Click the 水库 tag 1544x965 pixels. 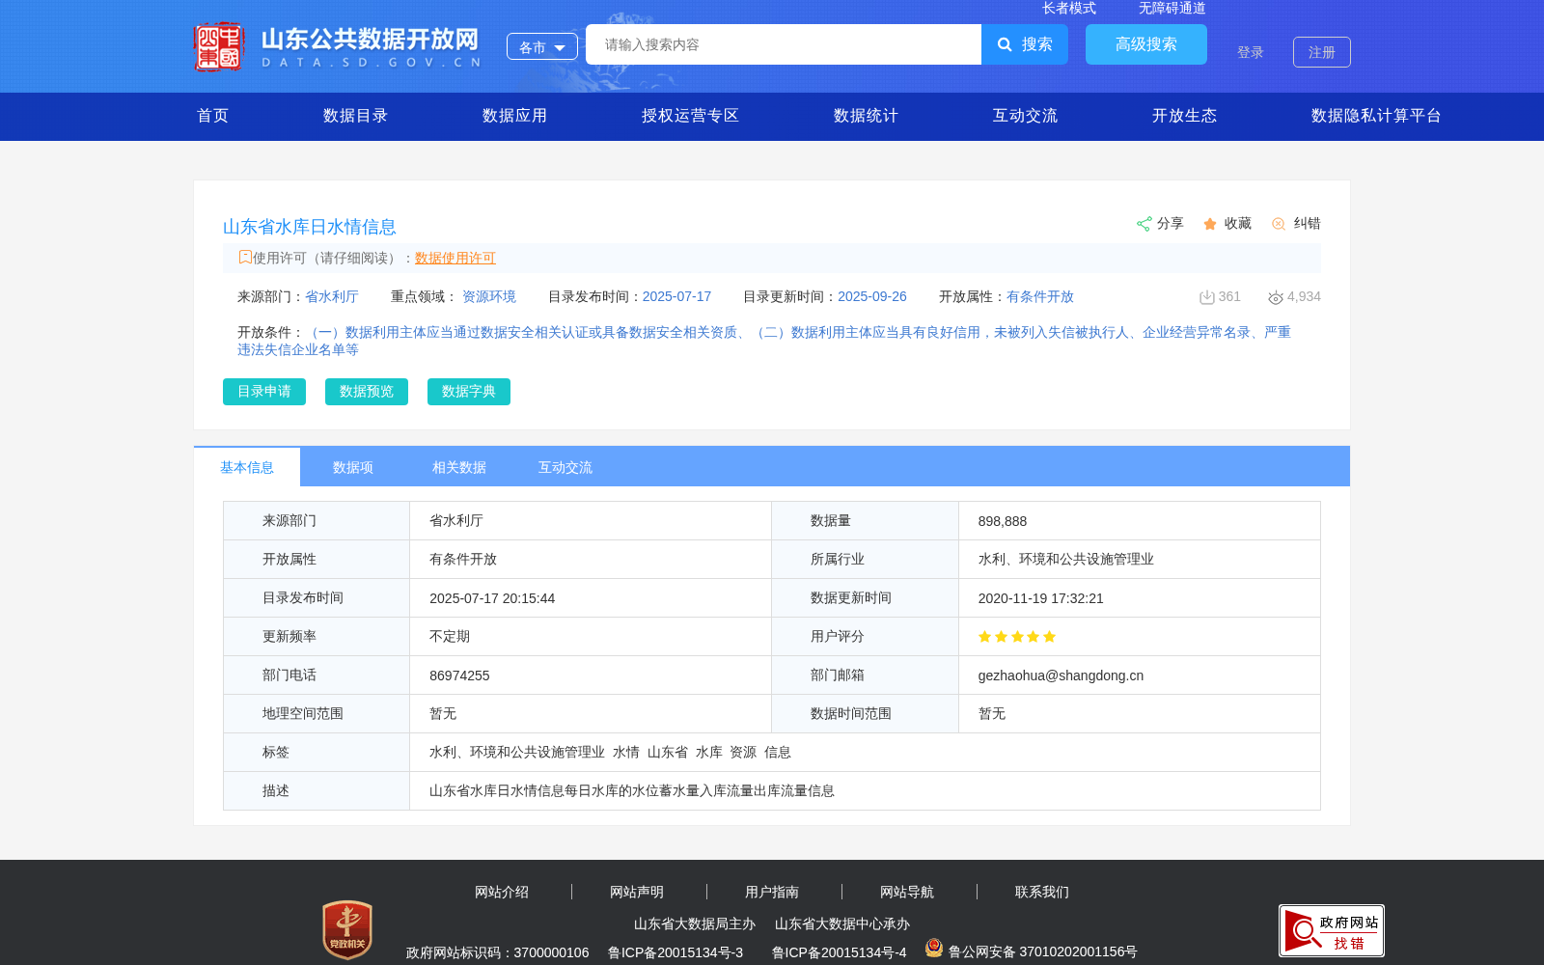[709, 753]
